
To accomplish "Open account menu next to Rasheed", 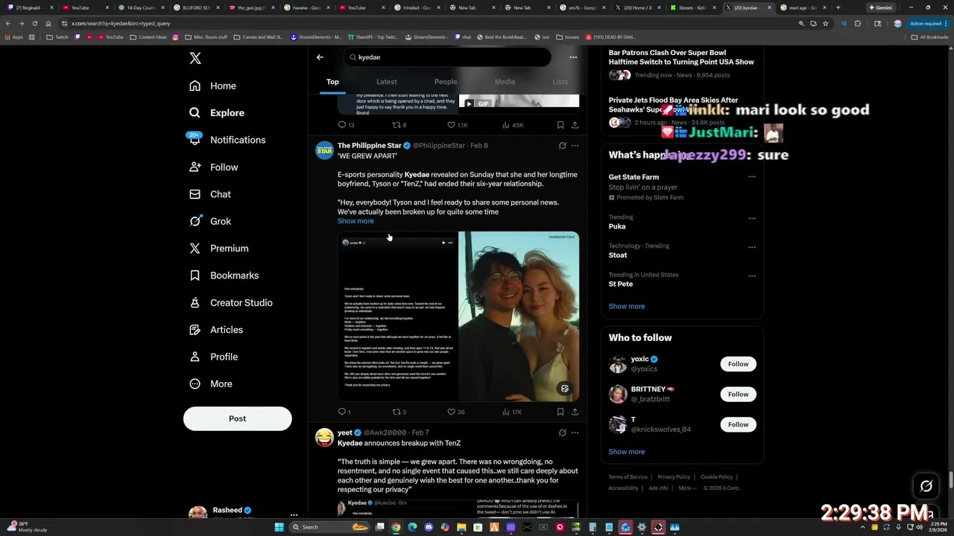I will pos(294,514).
